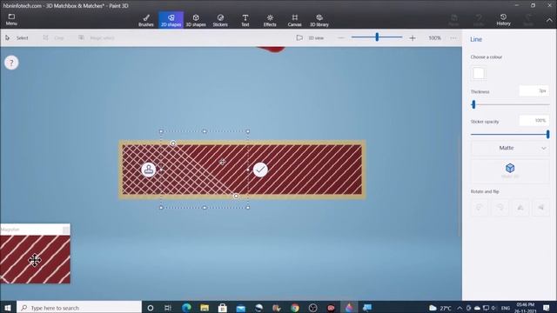Select the Text tool
This screenshot has height=313, width=557.
[245, 20]
